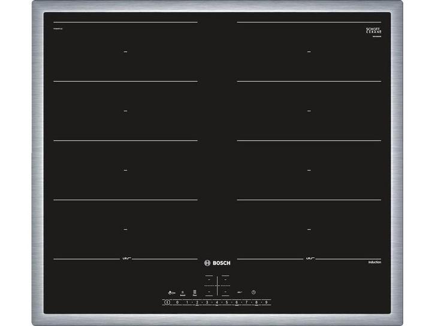Screen dimensions: 435x326
Task: Select the bottom-right cooking zone selector
Action: point(226,292)
